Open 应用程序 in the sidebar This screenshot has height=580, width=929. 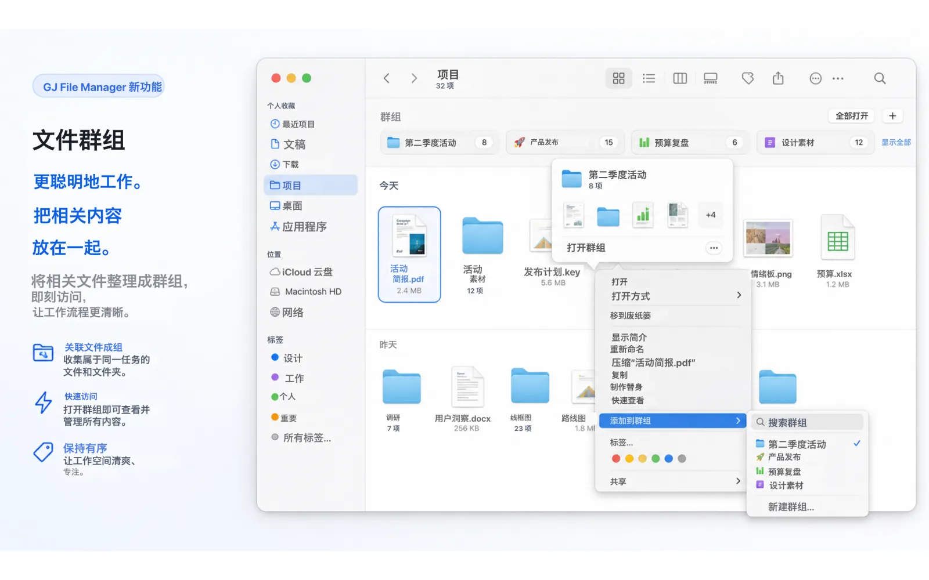tap(298, 227)
